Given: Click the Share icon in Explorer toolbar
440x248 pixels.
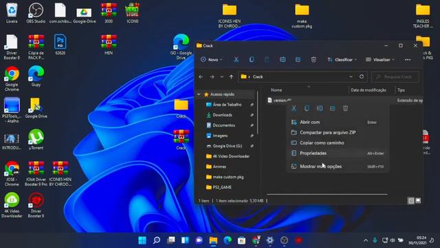Looking at the screenshot, I should pyautogui.click(x=298, y=60).
